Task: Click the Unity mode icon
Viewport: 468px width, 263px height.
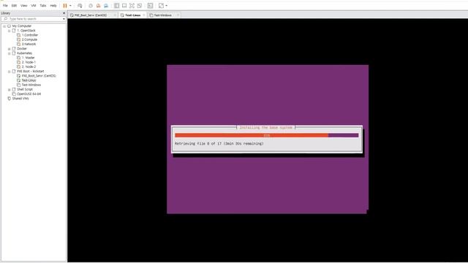Action: 140,6
